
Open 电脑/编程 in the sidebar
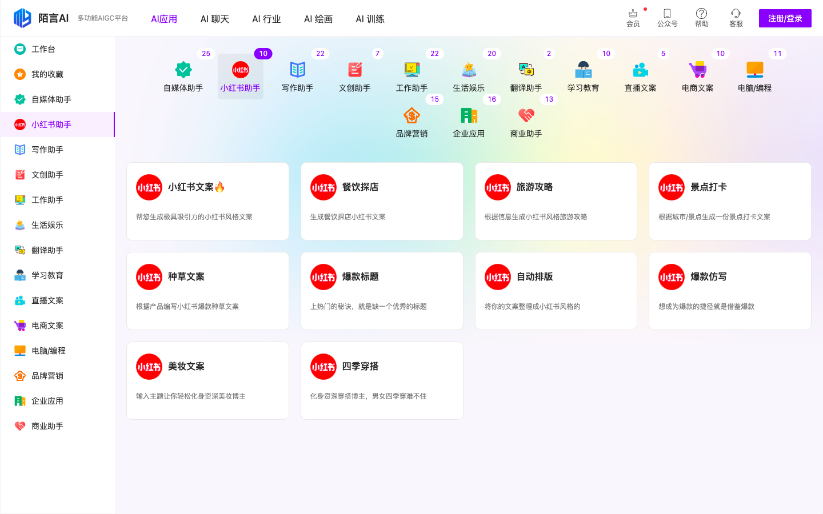(x=57, y=351)
